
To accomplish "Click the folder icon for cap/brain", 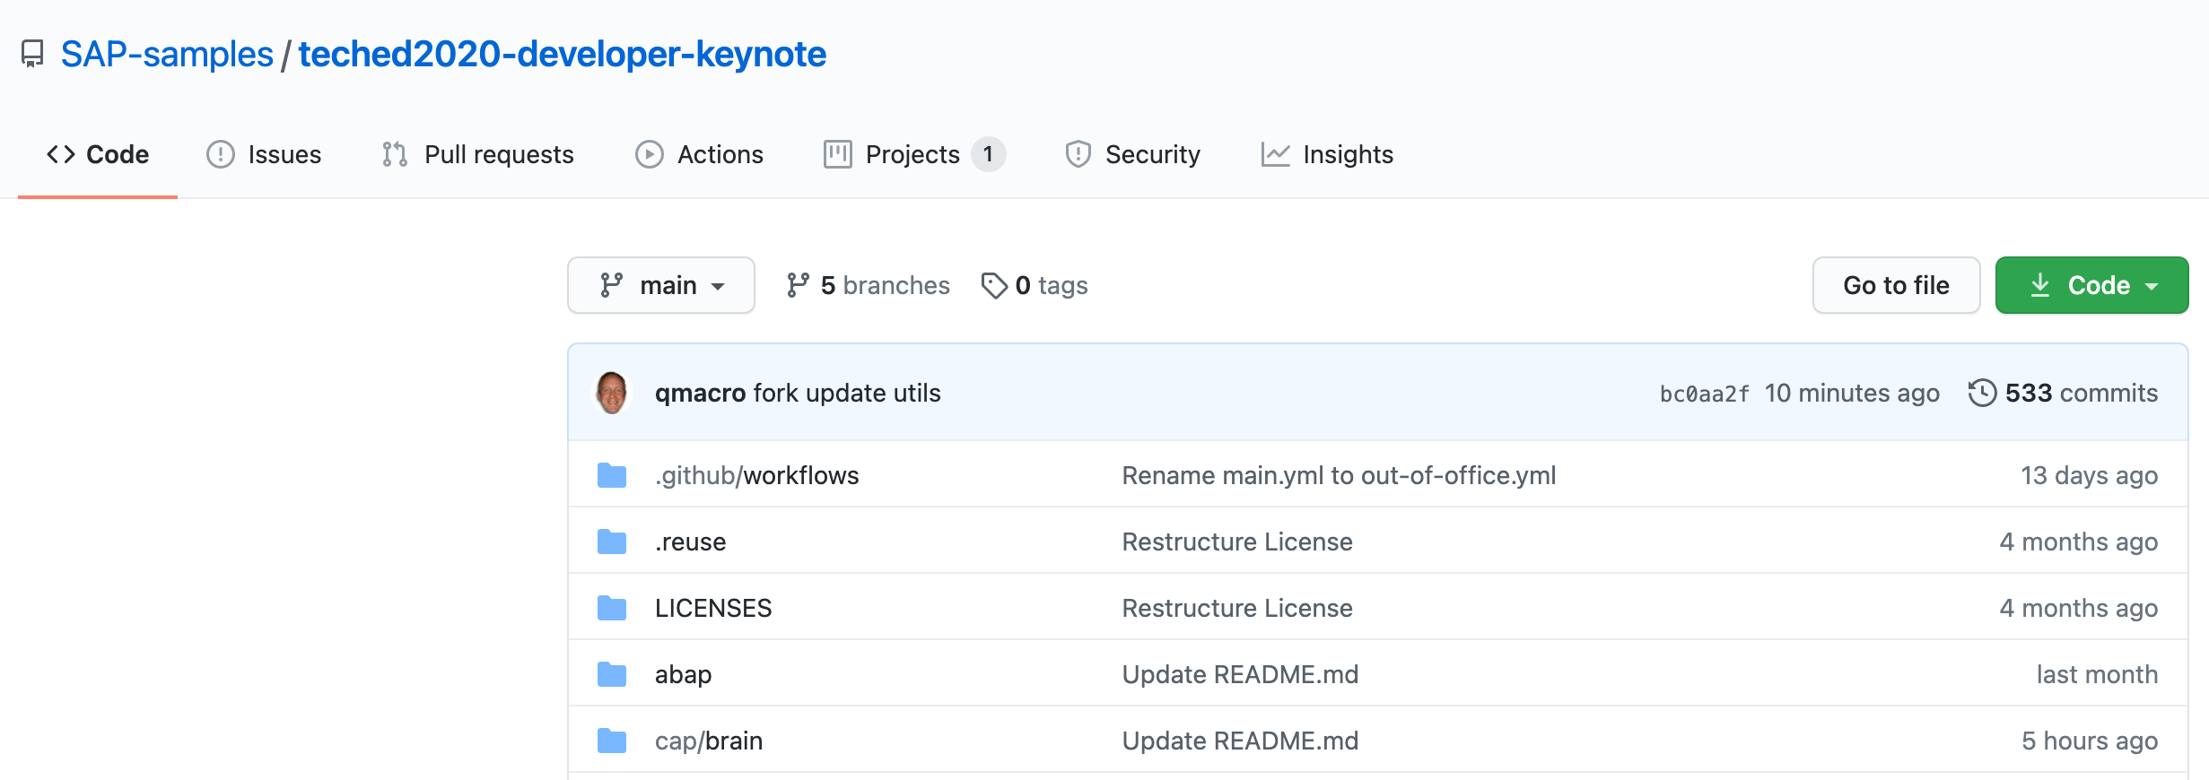I will click(612, 741).
